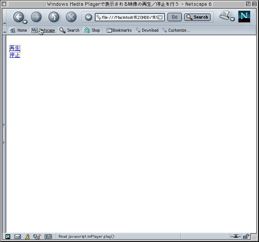Open Mail from the status bar envelope icon
Viewport: 259px width, 242px height.
(17, 237)
